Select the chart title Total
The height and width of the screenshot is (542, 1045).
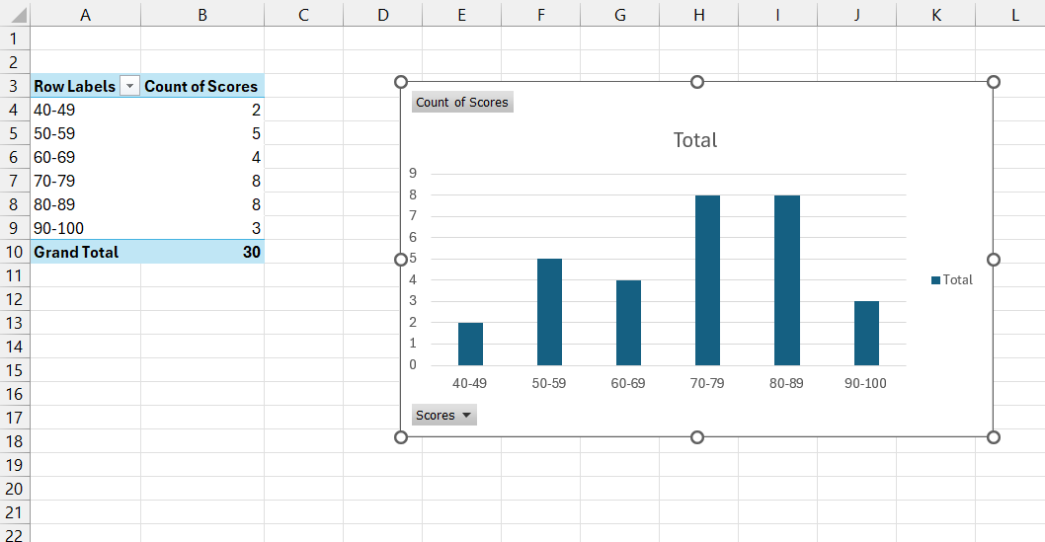pyautogui.click(x=695, y=140)
